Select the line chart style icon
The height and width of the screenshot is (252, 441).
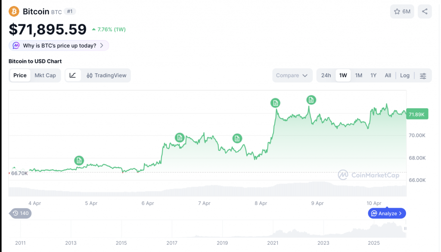[73, 75]
